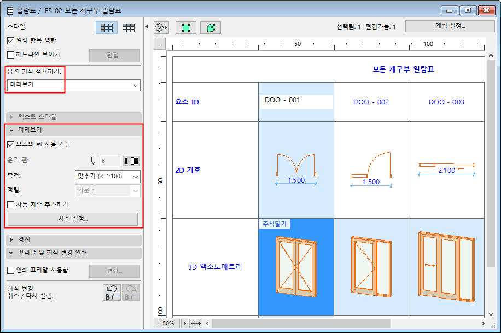Click the DOO - 001 ID edit field

[x=296, y=102]
